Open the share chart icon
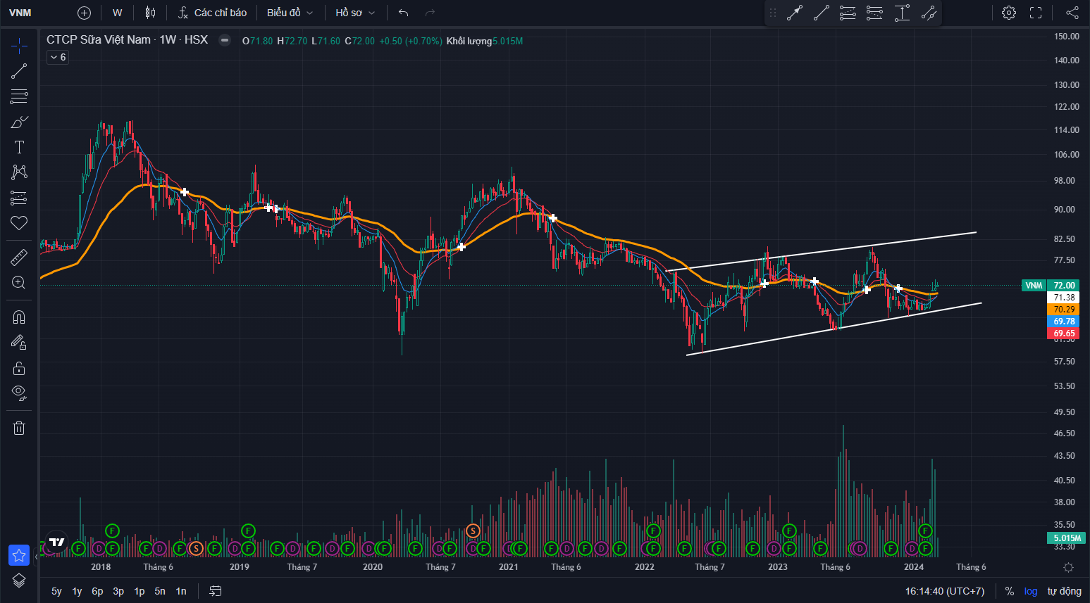The height and width of the screenshot is (603, 1090). (1072, 13)
